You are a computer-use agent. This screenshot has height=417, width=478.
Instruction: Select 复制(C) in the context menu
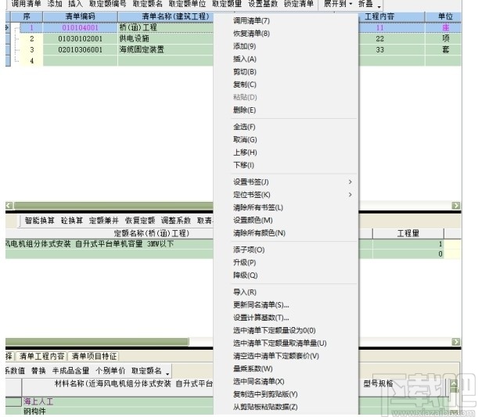[x=245, y=84]
